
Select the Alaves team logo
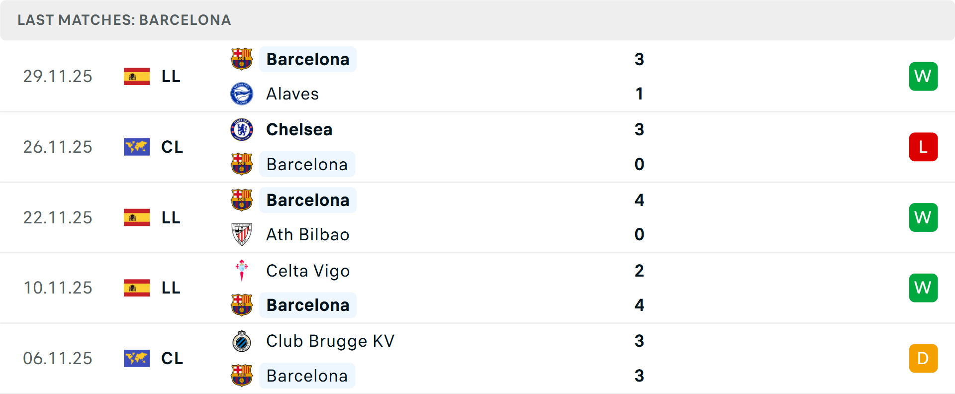242,94
